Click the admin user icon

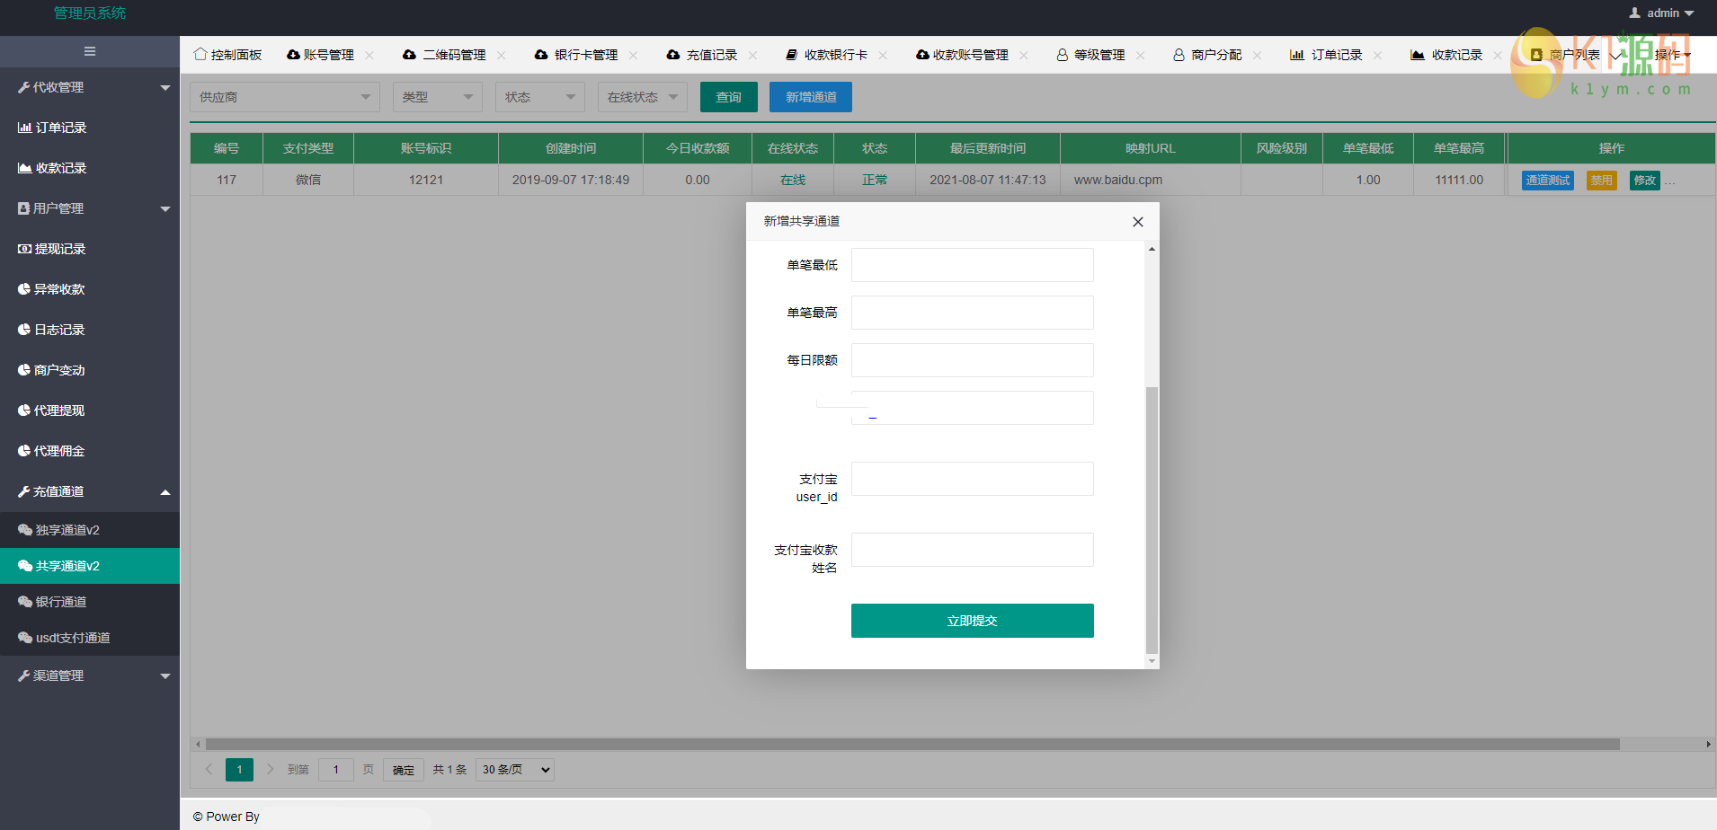coord(1634,13)
